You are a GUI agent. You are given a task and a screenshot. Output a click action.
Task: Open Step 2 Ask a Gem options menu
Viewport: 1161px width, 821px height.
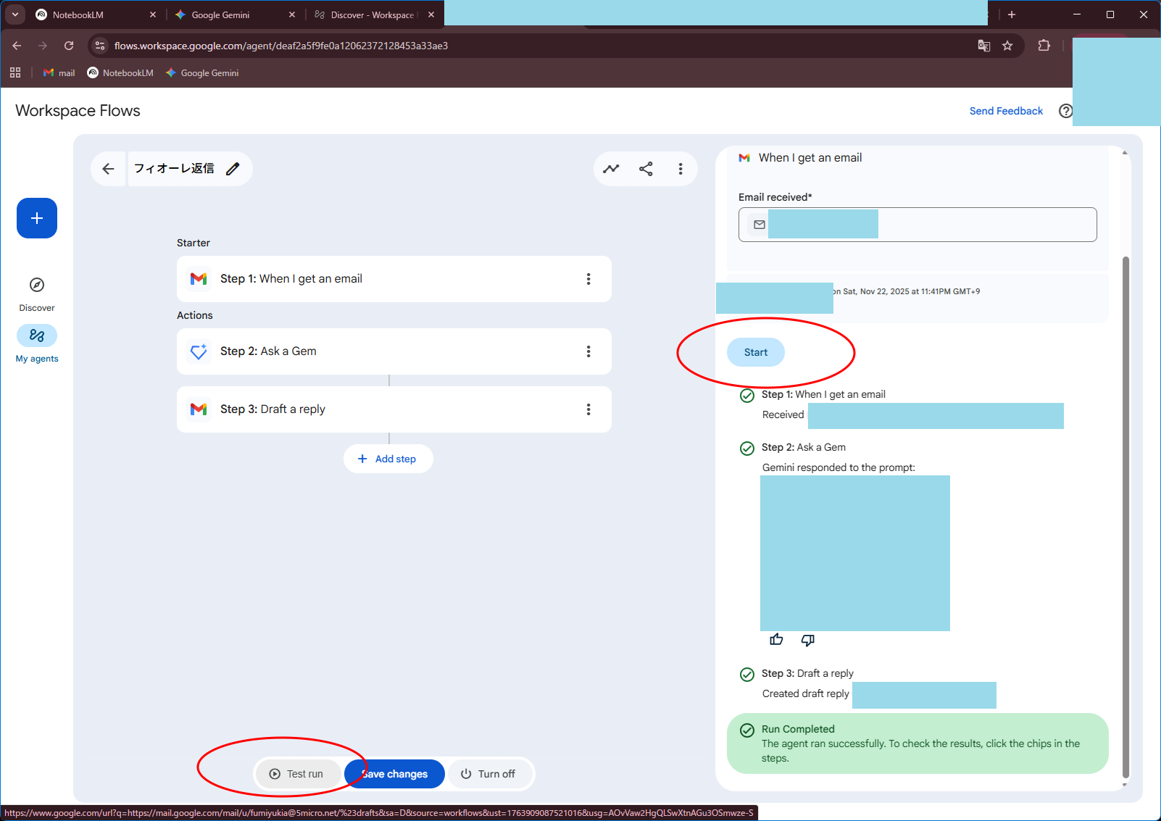[x=588, y=351]
